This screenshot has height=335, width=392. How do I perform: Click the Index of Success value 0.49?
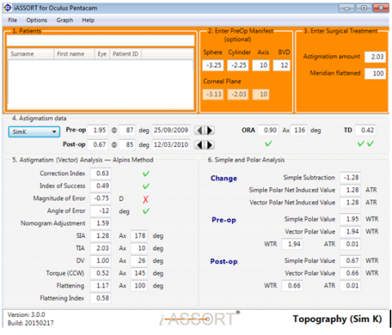[100, 186]
